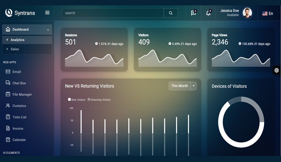Click the arrow icon beside Sales

click(7, 49)
